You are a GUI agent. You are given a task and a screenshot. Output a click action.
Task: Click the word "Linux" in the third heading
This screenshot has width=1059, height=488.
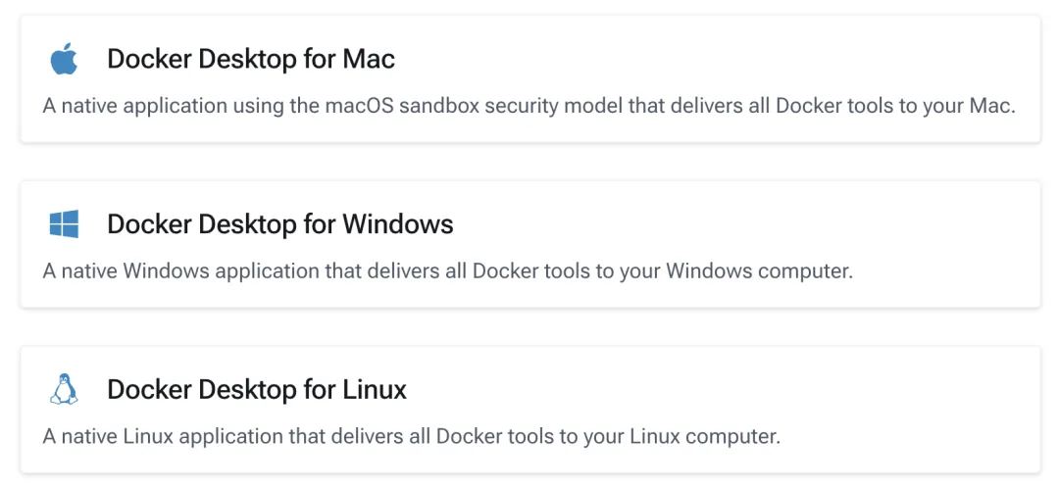pyautogui.click(x=374, y=390)
